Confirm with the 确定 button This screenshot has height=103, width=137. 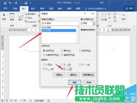tap(75, 83)
